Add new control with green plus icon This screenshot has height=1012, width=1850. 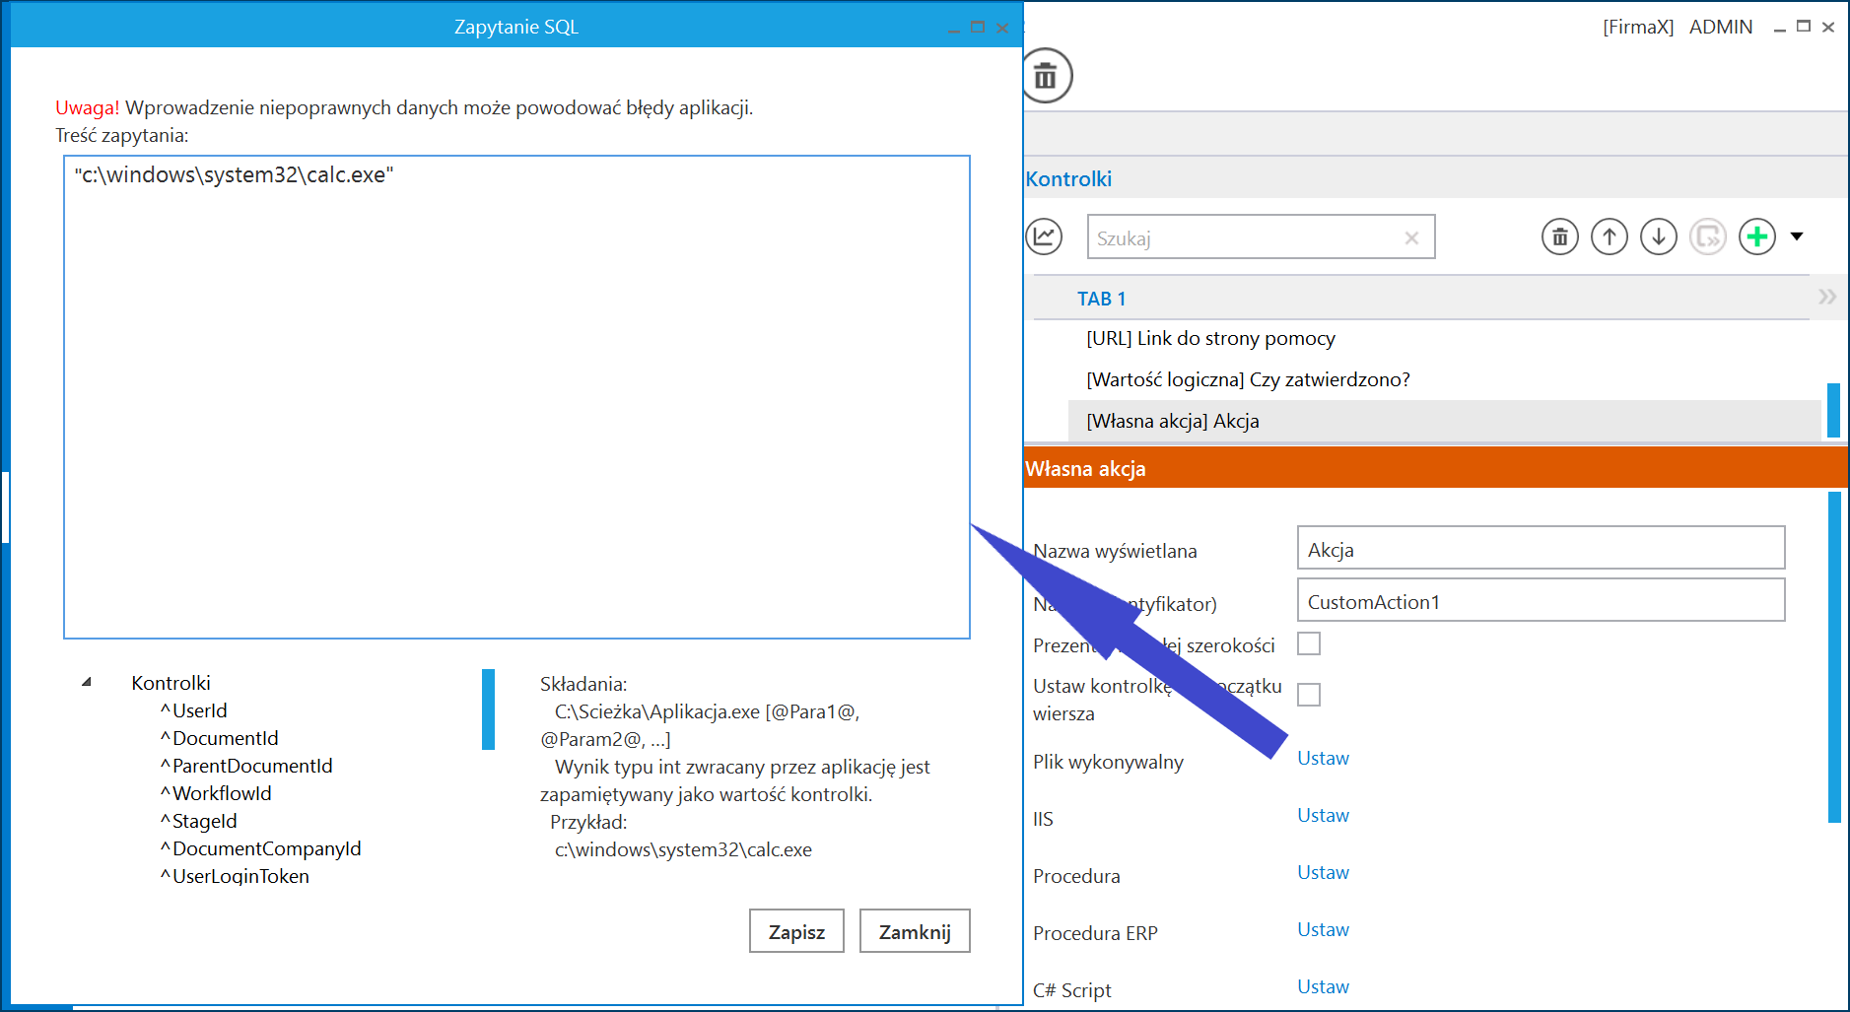(1757, 236)
